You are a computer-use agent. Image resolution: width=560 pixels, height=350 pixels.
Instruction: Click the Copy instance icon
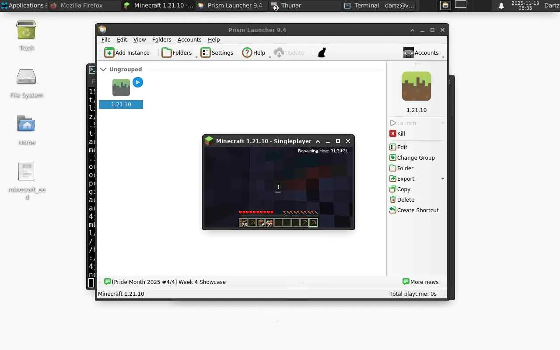[x=393, y=189]
